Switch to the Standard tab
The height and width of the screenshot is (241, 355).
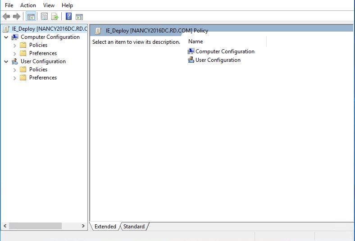[x=134, y=227]
